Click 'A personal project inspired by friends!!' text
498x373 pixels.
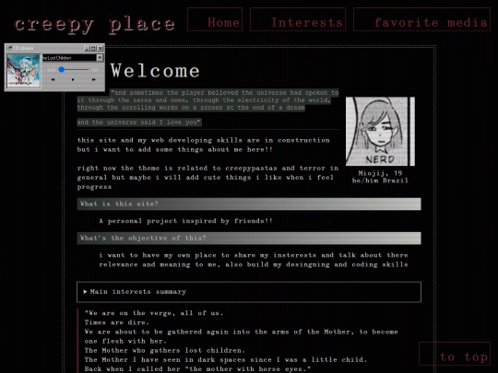point(185,221)
